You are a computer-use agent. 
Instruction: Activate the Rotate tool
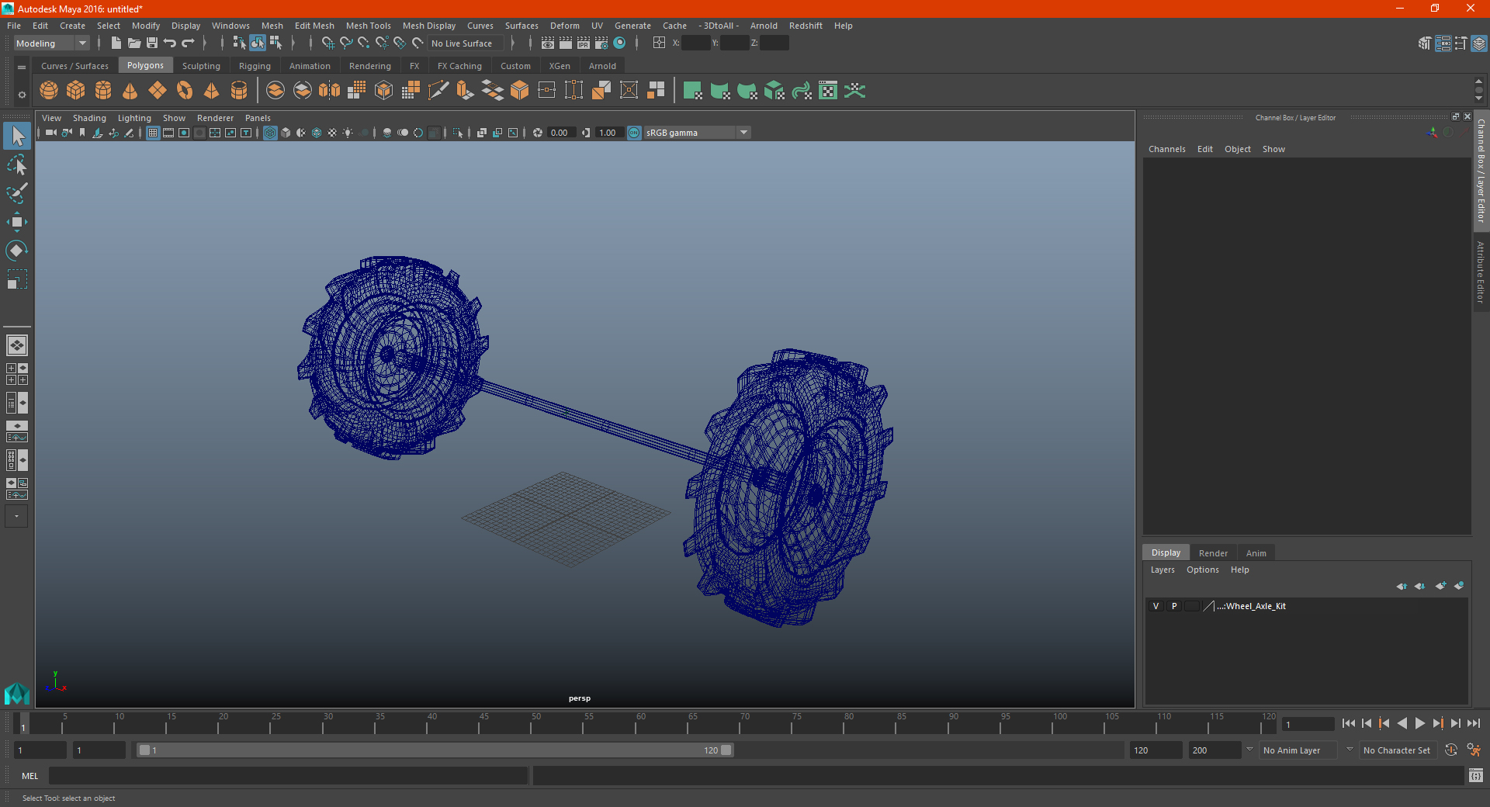17,251
